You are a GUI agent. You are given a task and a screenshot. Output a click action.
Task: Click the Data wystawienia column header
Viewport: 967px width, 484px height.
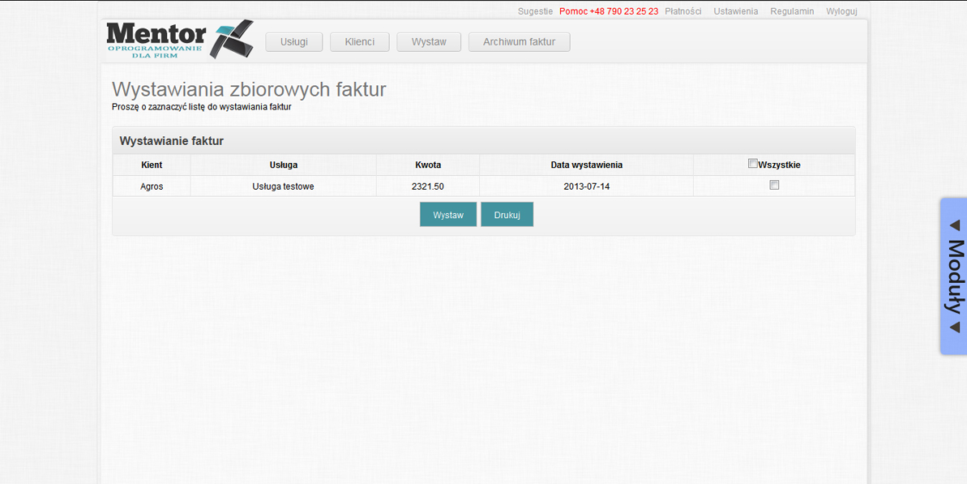click(586, 165)
